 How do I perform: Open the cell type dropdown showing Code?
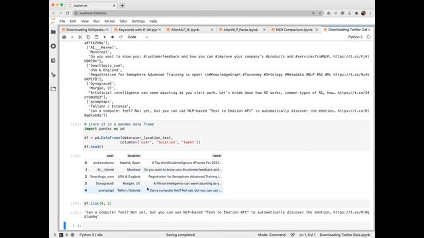(x=138, y=37)
